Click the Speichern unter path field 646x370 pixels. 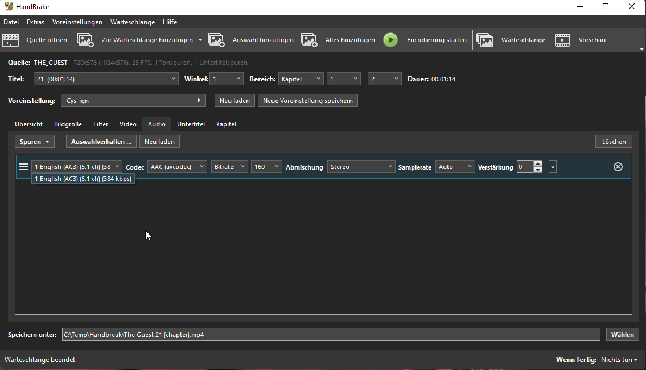pyautogui.click(x=331, y=335)
